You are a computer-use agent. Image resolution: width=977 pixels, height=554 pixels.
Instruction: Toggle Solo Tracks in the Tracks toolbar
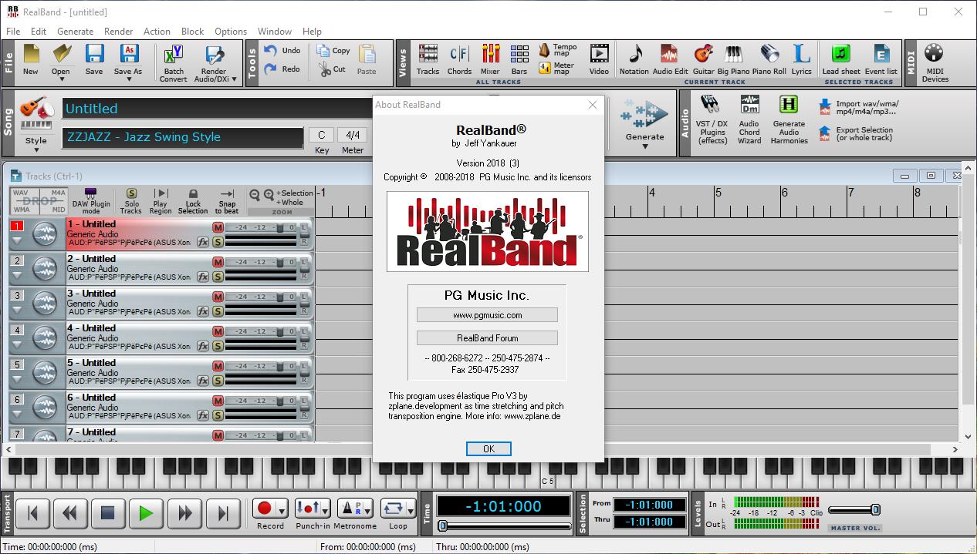(131, 202)
